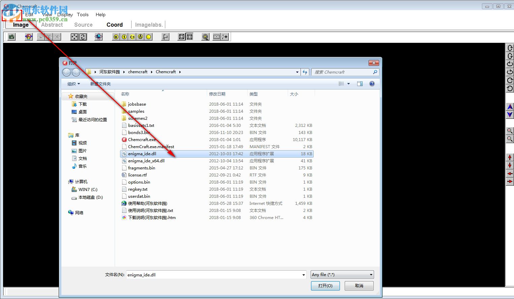The image size is (514, 299).
Task: Toggle the yellow underlined A label icon
Action: tap(141, 37)
